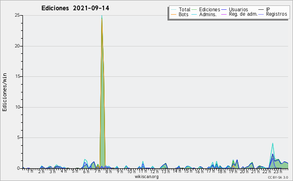Click the late-evening Total peak near 4
This screenshot has height=181, width=293.
pos(272,143)
